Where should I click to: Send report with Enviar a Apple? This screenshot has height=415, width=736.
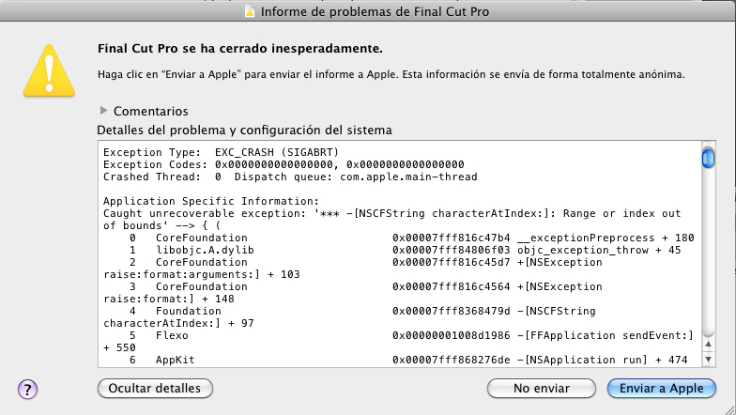[x=662, y=388]
